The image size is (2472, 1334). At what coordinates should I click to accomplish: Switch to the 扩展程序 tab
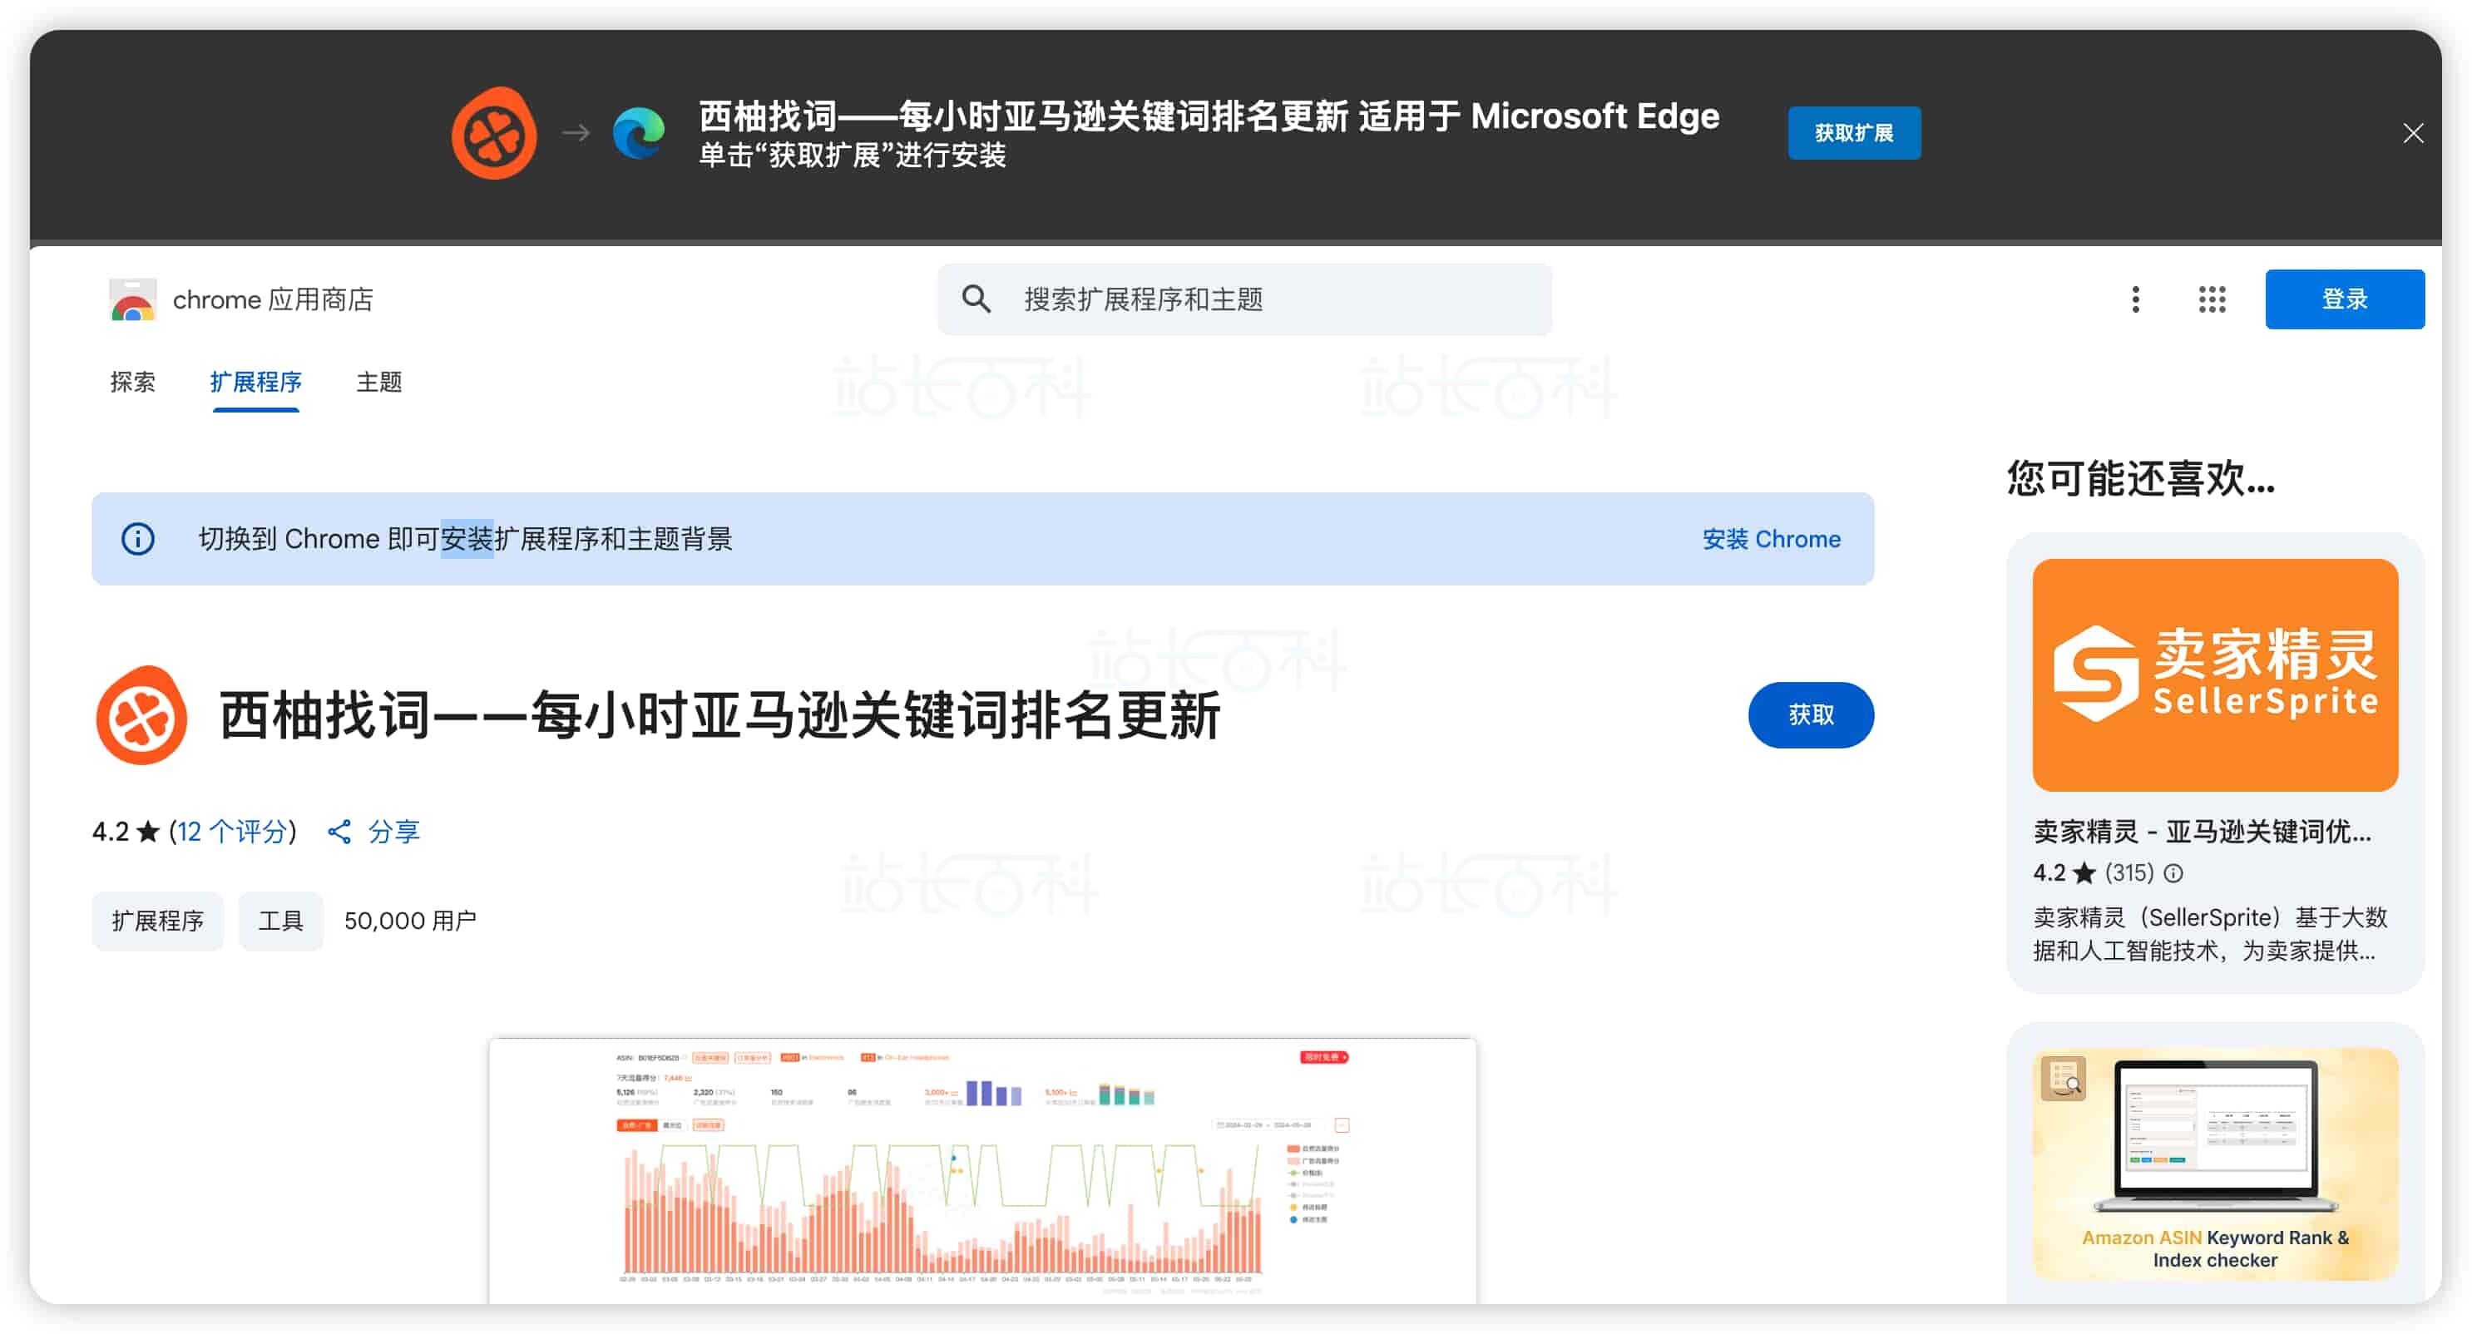(x=255, y=382)
